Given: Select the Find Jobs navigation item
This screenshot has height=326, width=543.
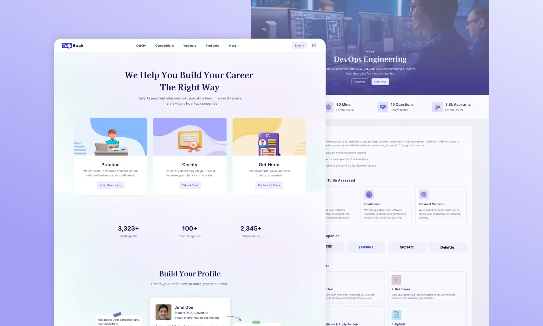Looking at the screenshot, I should coord(213,46).
